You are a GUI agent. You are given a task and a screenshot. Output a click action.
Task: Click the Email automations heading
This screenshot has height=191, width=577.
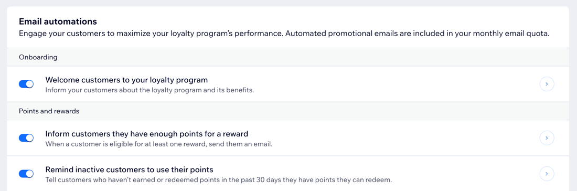pyautogui.click(x=58, y=22)
